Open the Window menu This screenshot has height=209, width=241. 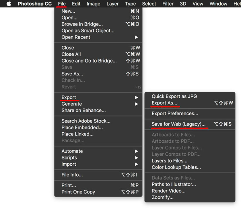coord(218,4)
